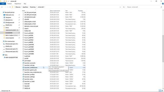Screen dimensions: 164x92
Task: Open Этот компьютер in sidebar
Action: [9, 41]
